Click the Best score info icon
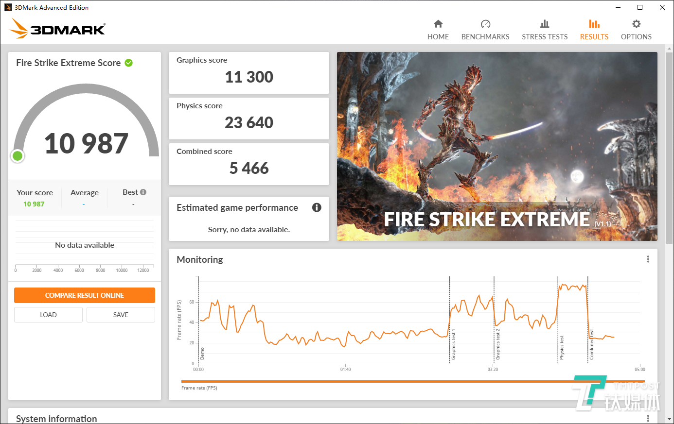This screenshot has height=424, width=674. click(143, 192)
